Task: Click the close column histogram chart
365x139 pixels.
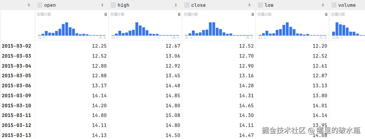Action: (219, 29)
